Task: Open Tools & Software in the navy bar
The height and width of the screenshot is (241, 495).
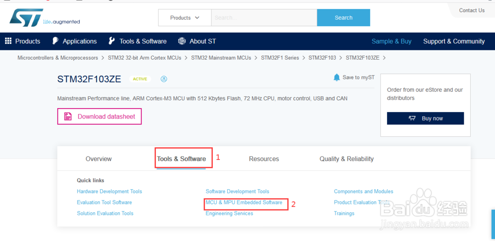Action: [x=143, y=41]
